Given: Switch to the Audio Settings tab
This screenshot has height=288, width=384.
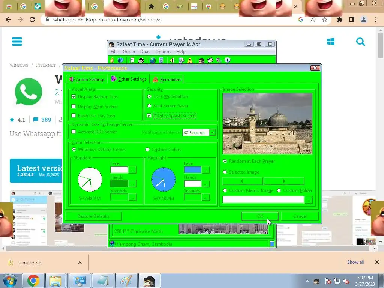Looking at the screenshot, I should (87, 79).
